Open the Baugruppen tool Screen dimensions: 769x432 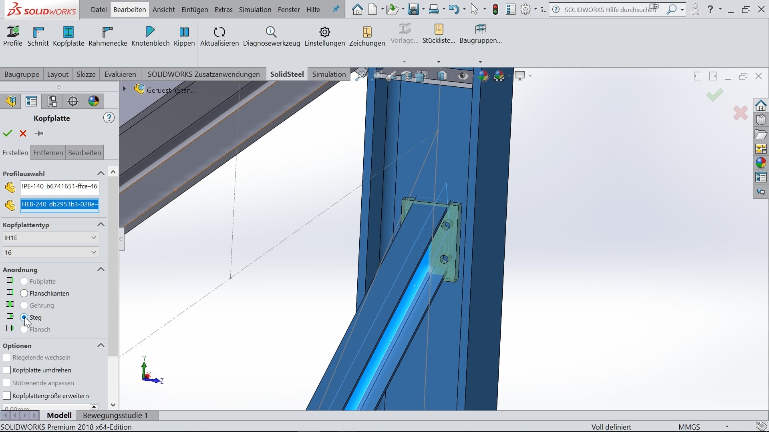point(480,34)
